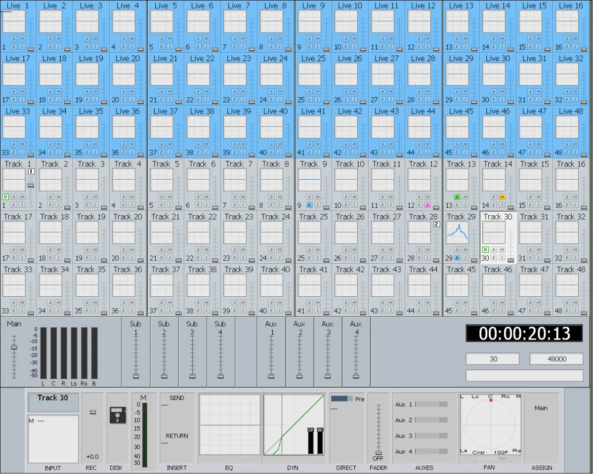Click the green D icon on Track 30
The width and height of the screenshot is (593, 474).
[485, 250]
